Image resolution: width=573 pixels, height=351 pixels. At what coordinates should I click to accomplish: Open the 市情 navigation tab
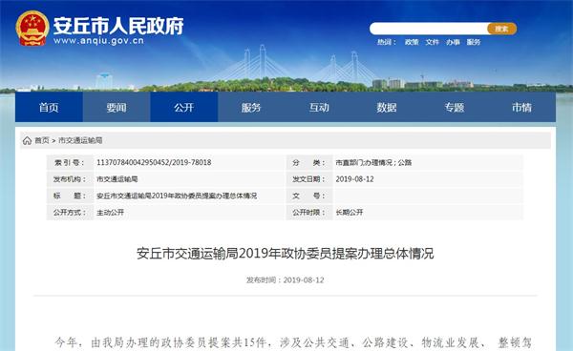[521, 107]
